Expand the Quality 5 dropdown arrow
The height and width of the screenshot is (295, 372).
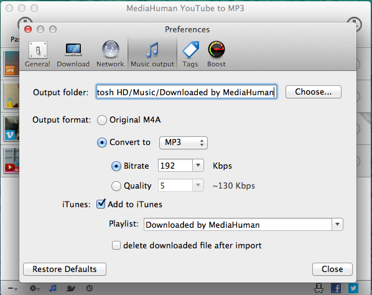(x=198, y=185)
